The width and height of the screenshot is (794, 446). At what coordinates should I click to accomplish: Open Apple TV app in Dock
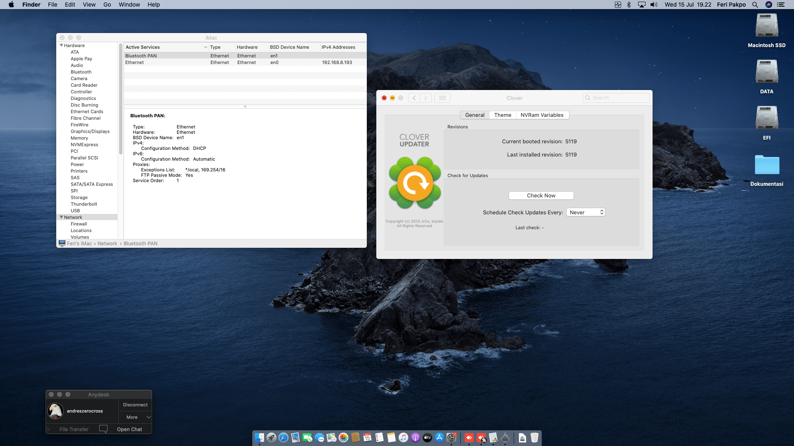coord(427,438)
